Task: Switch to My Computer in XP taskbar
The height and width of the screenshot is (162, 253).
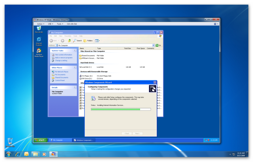Action: (60, 140)
